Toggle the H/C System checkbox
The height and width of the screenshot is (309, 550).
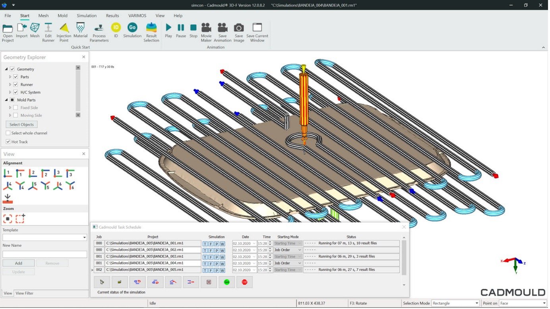click(x=16, y=92)
